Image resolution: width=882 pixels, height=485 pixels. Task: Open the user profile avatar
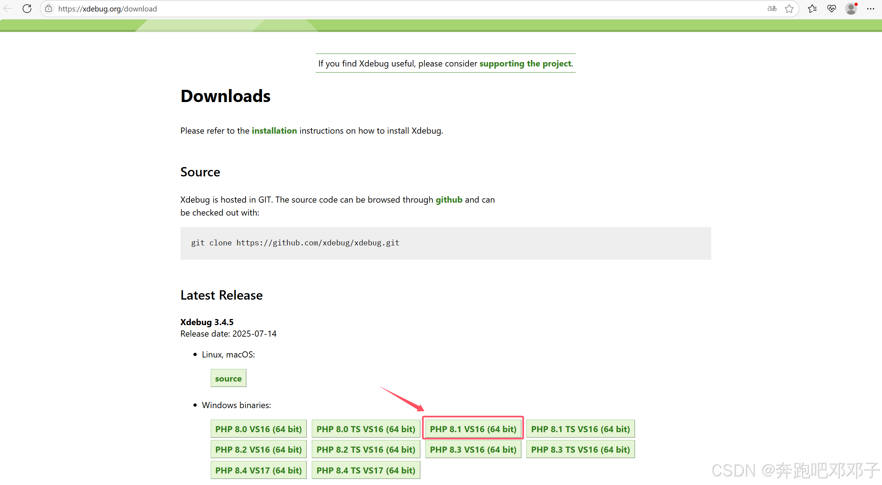coord(851,9)
